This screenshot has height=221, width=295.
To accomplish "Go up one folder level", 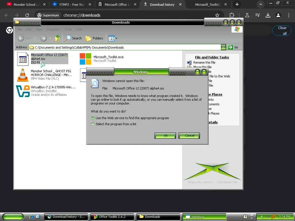I will pos(57,38).
